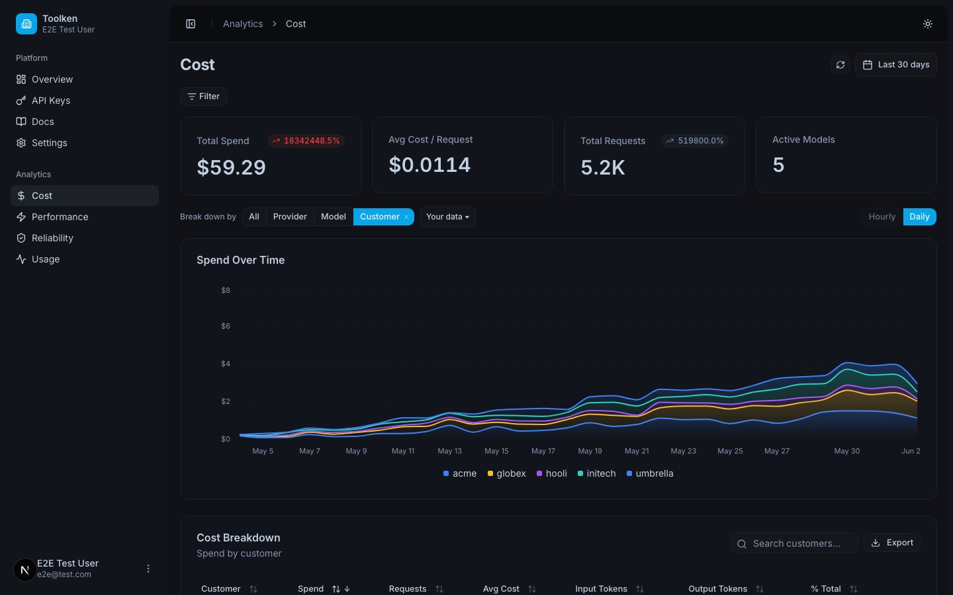953x595 pixels.
Task: Focus the Search customers field
Action: pyautogui.click(x=795, y=543)
